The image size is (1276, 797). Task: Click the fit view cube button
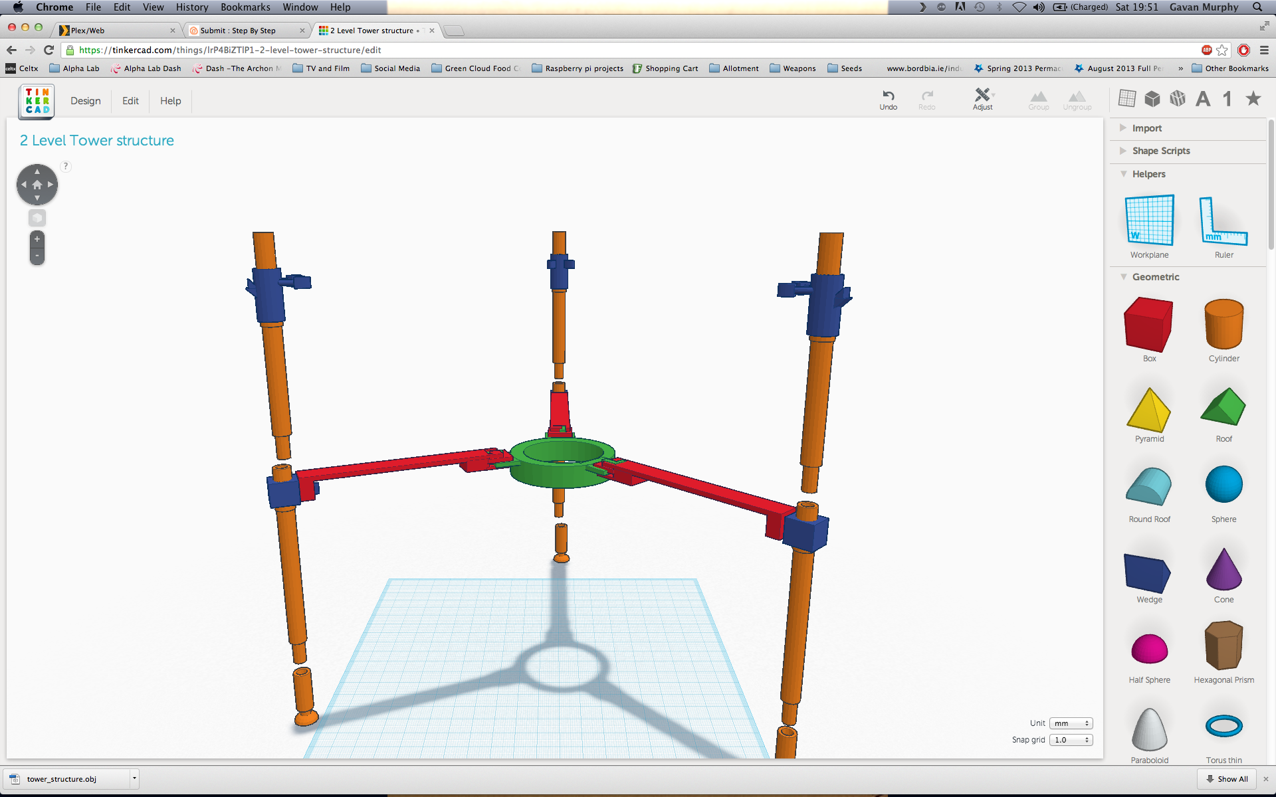[37, 218]
